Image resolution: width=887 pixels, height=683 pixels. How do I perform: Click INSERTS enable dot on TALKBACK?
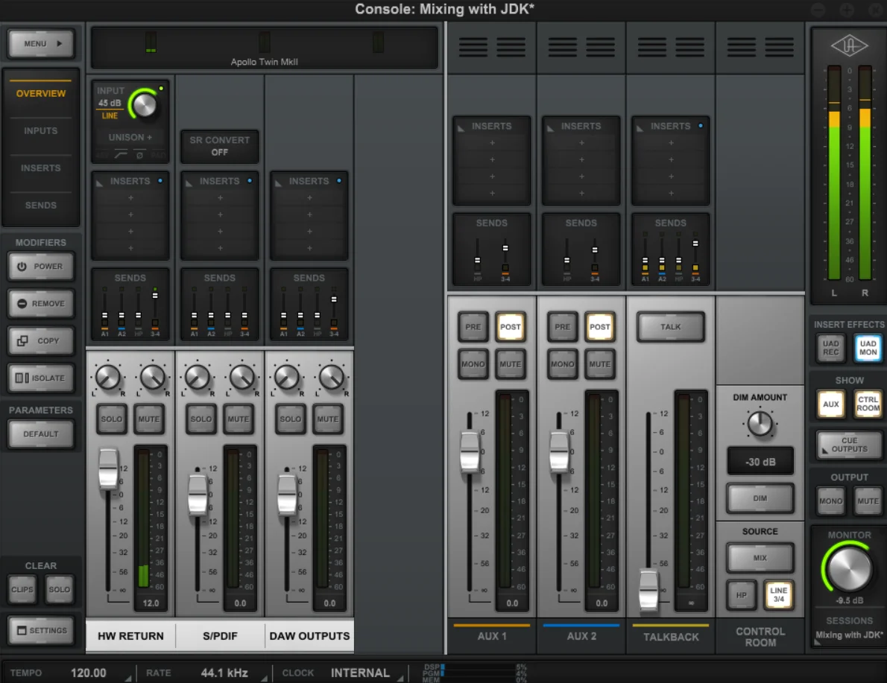pos(701,126)
